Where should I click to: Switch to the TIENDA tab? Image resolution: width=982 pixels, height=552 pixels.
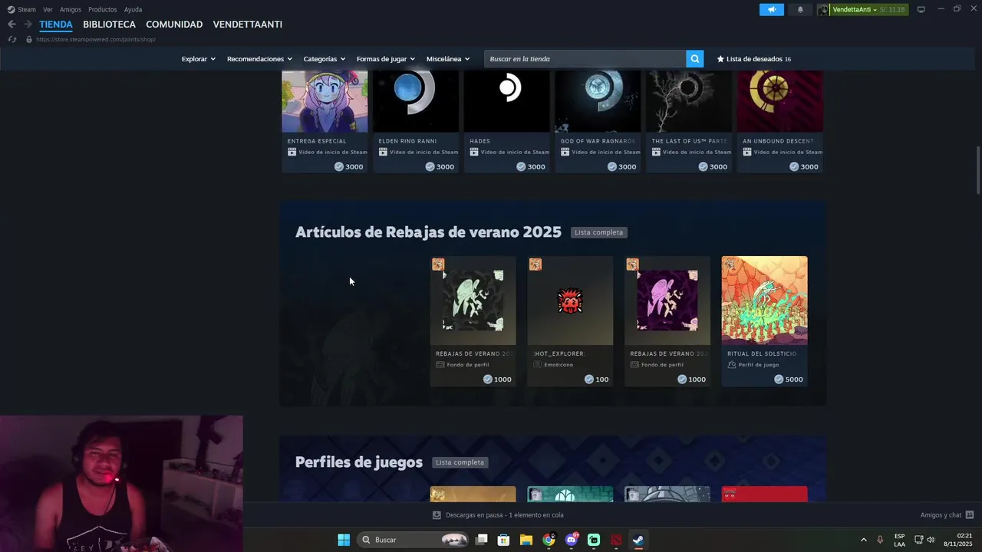(56, 25)
